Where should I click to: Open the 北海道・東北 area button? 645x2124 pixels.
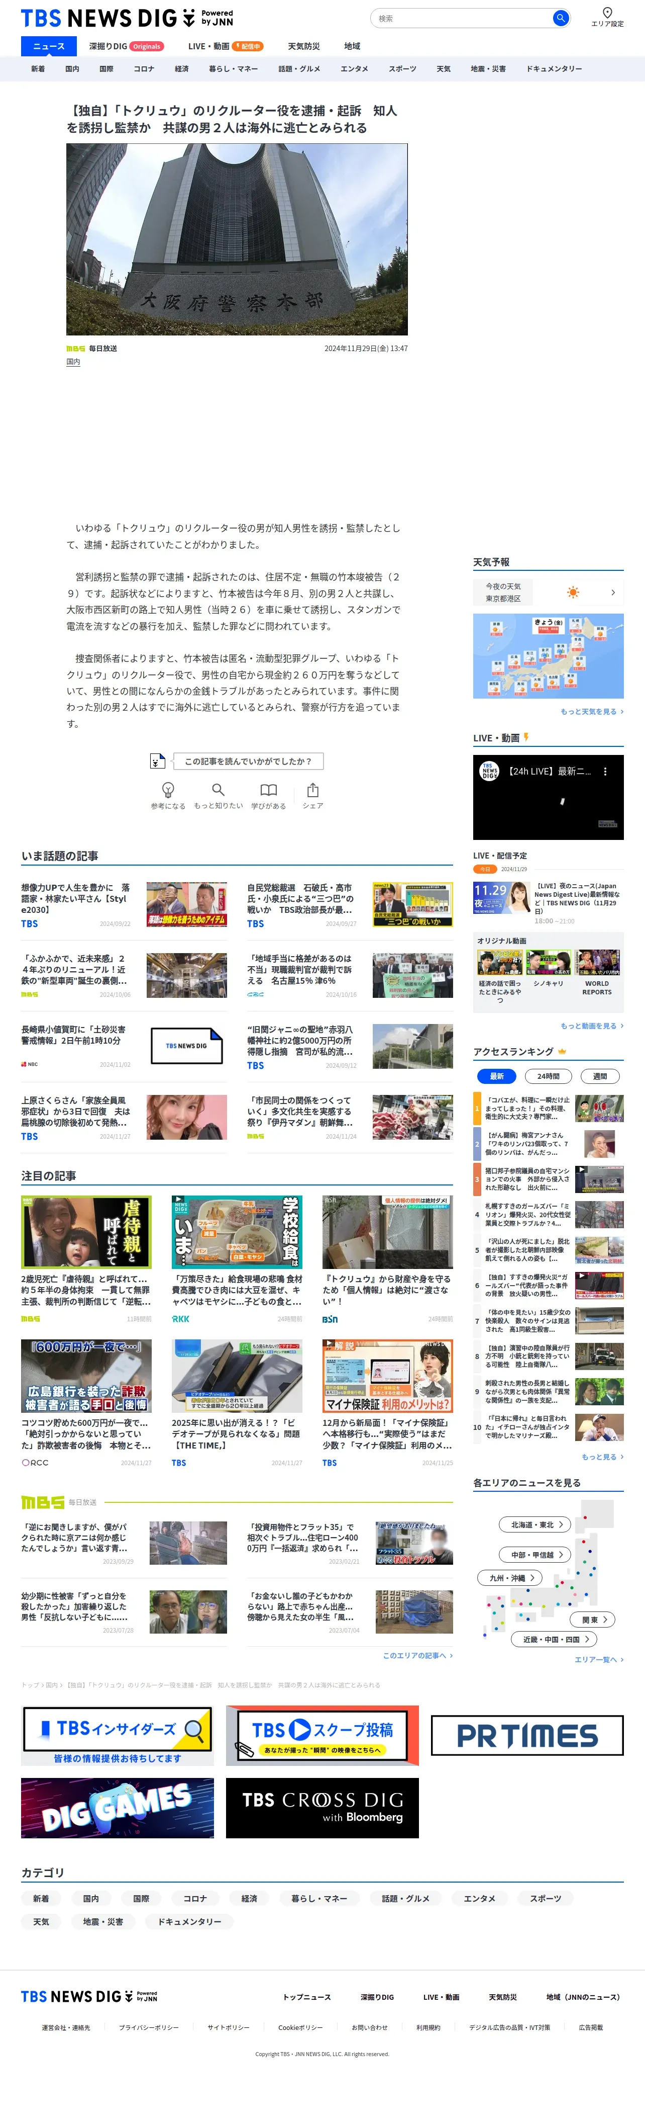click(534, 1524)
